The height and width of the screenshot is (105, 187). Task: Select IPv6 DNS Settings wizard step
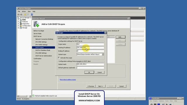(x=41, y=53)
